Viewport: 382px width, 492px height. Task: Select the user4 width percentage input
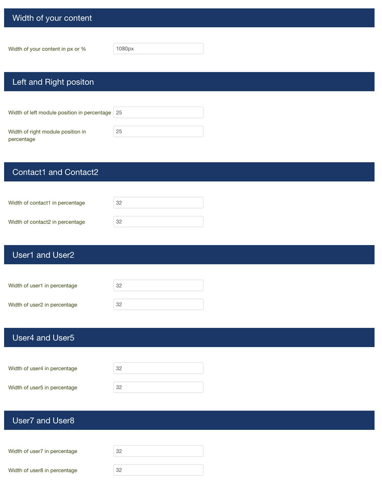158,368
